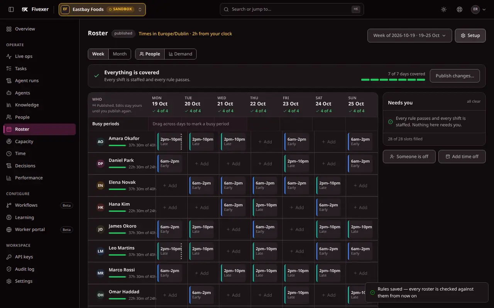Toggle the light theme sun icon
The height and width of the screenshot is (308, 494).
(444, 9)
